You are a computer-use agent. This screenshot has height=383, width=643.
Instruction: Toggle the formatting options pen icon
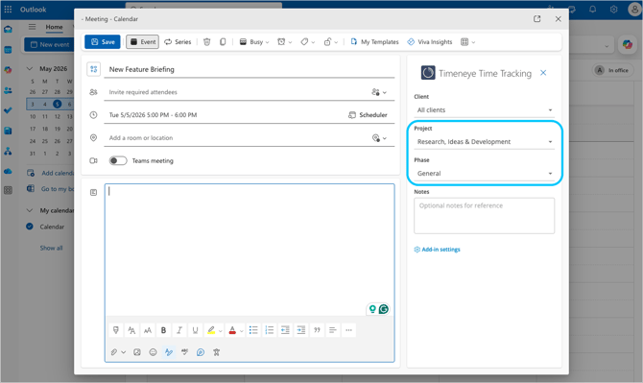[169, 352]
